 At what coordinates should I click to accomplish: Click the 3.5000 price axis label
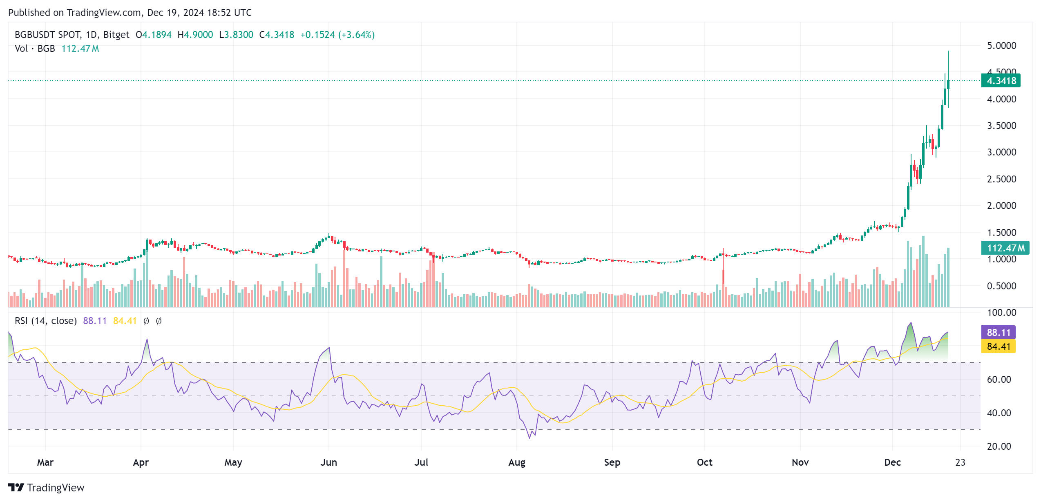click(1002, 126)
